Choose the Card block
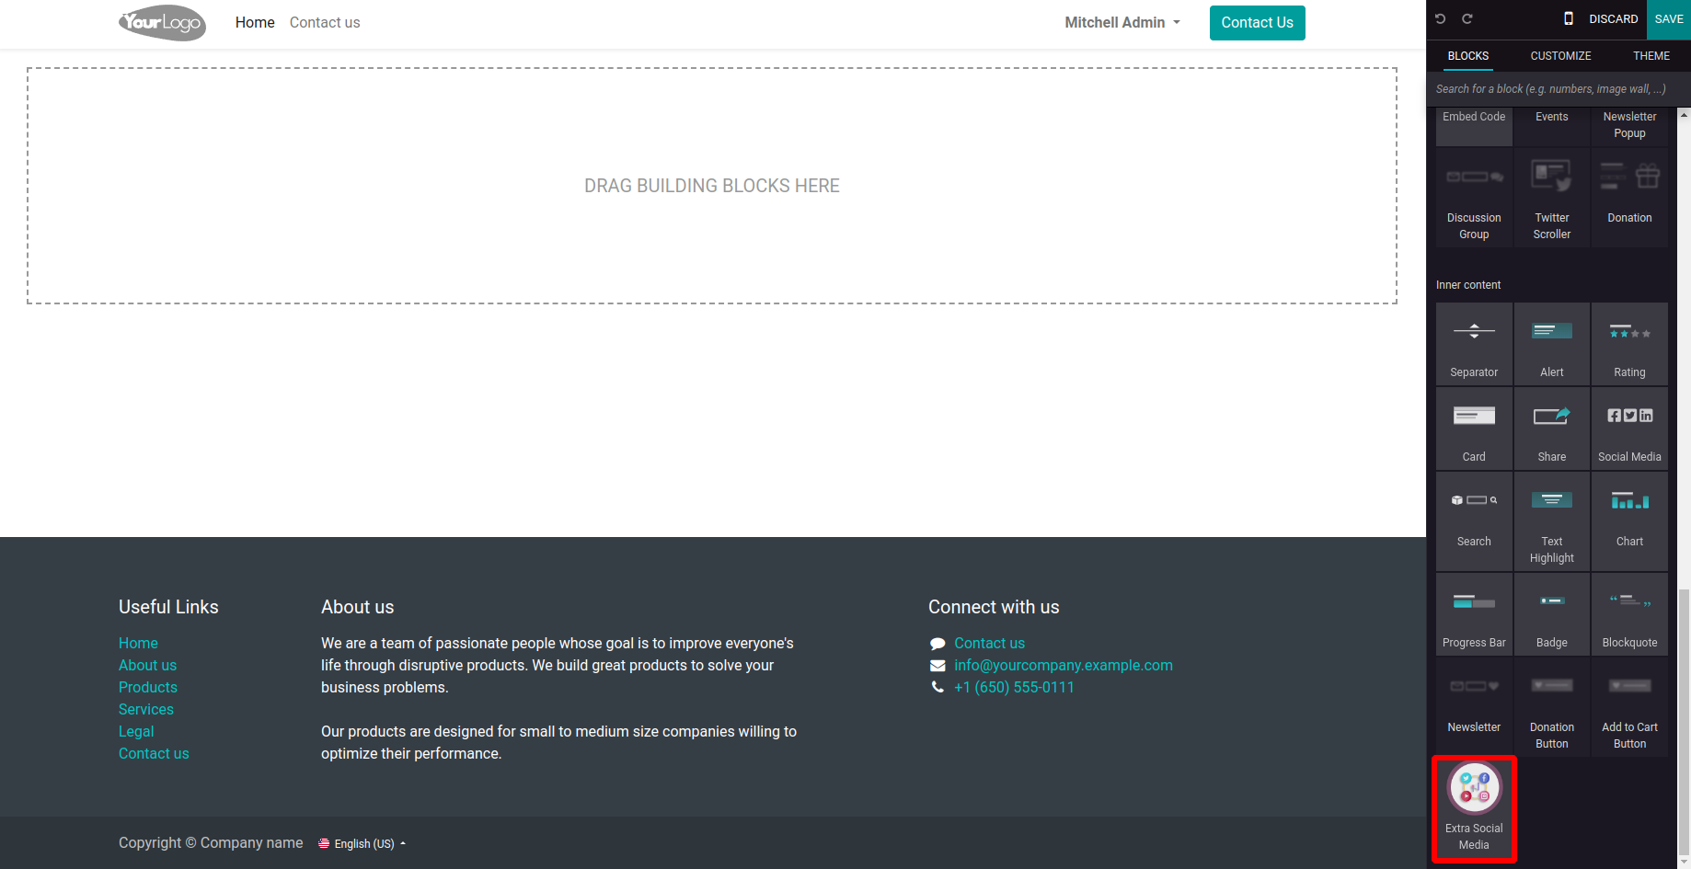The height and width of the screenshot is (869, 1691). click(1474, 429)
